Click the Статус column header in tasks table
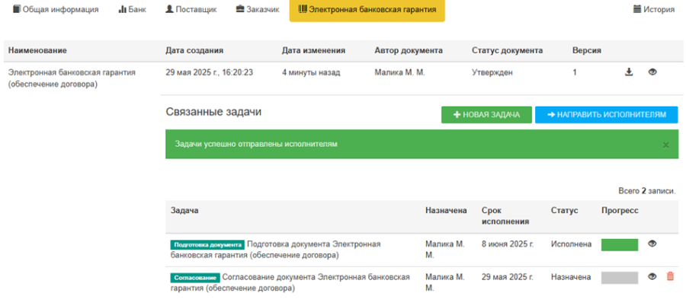The image size is (686, 306). click(564, 210)
